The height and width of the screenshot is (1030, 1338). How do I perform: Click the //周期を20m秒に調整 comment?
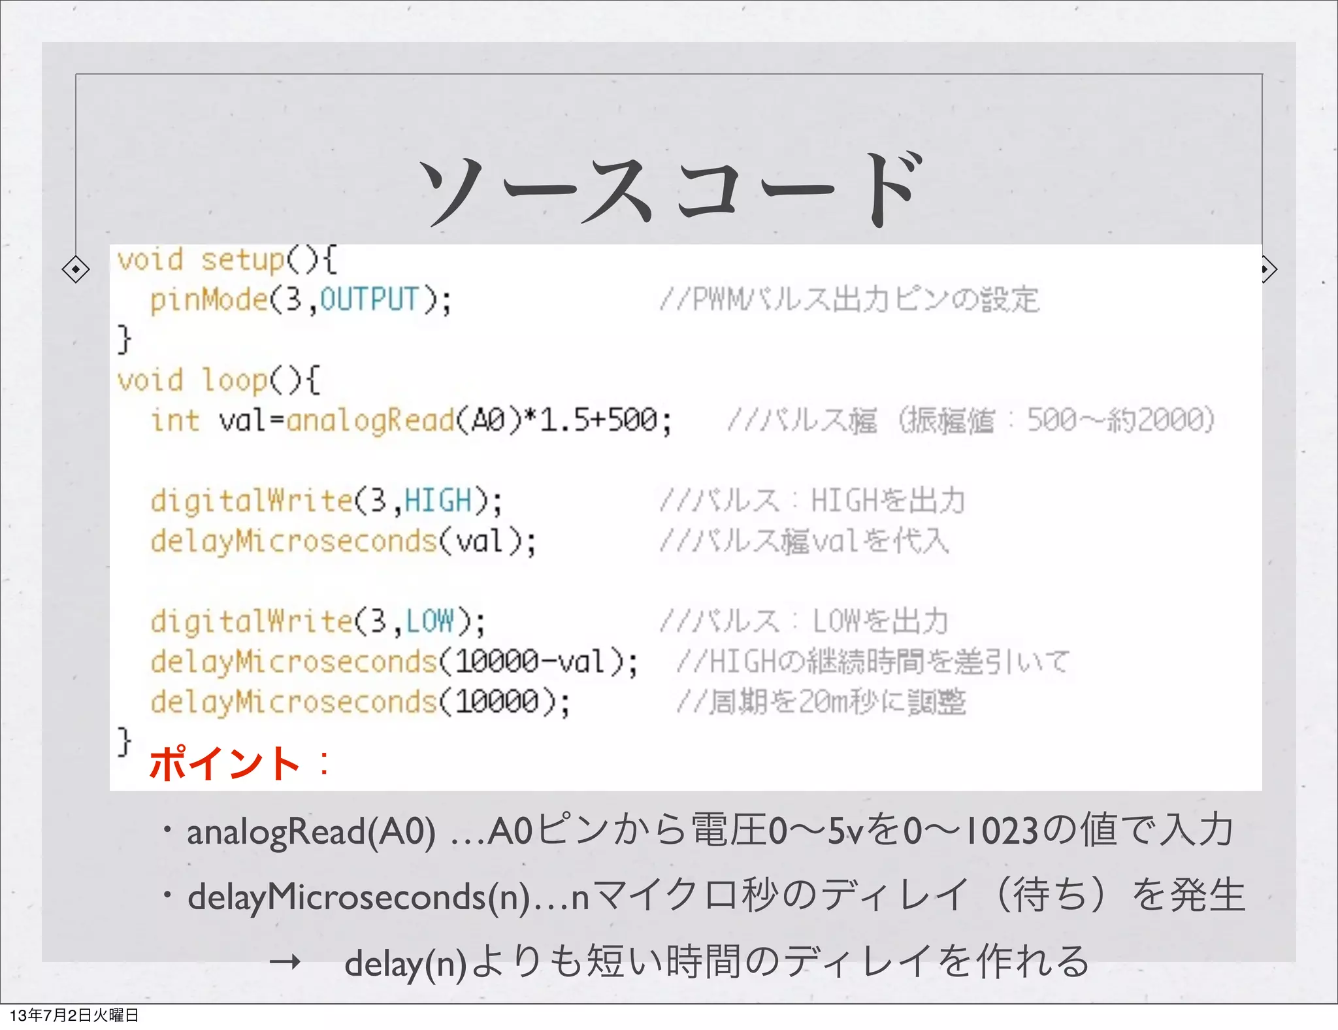point(821,702)
